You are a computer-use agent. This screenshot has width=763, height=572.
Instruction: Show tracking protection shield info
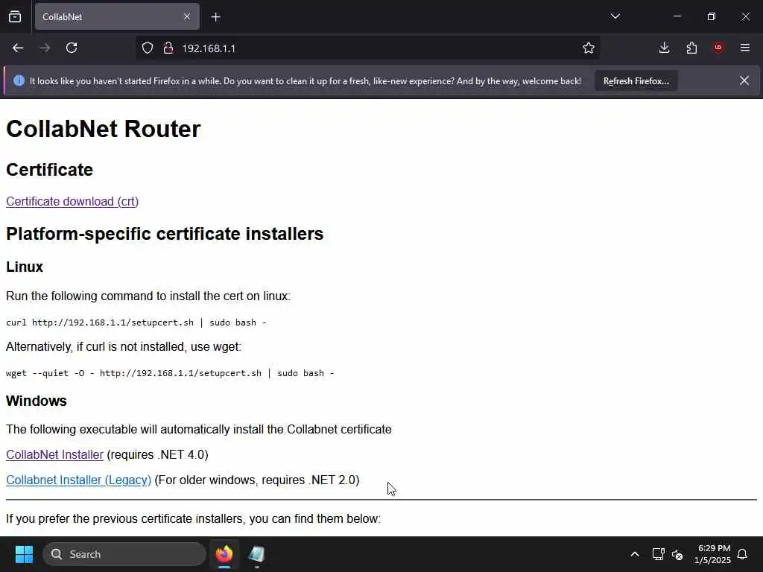[148, 48]
